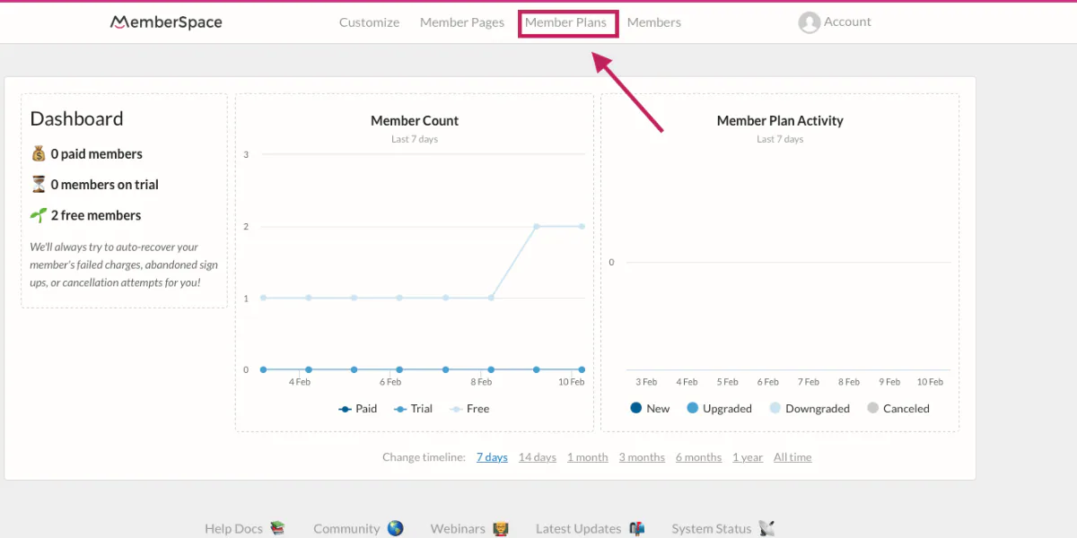Viewport: 1077px width, 538px height.
Task: Select the 0 paid members text
Action: tap(96, 154)
